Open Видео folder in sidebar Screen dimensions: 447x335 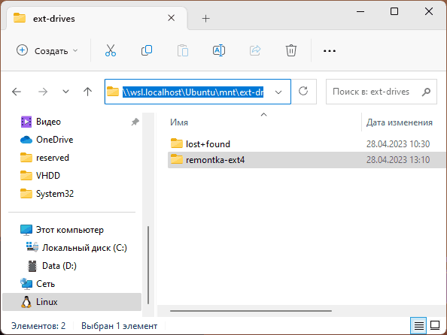click(x=41, y=122)
